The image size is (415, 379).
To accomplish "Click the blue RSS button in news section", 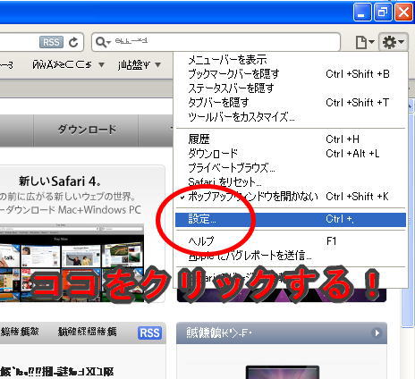I will pos(149,333).
